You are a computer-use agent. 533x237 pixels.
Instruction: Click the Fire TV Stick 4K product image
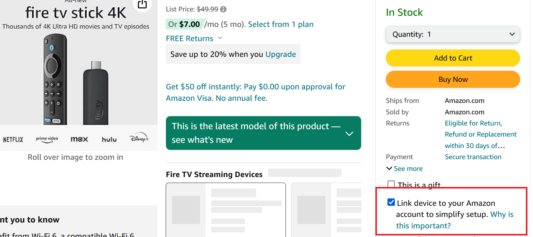[x=76, y=80]
